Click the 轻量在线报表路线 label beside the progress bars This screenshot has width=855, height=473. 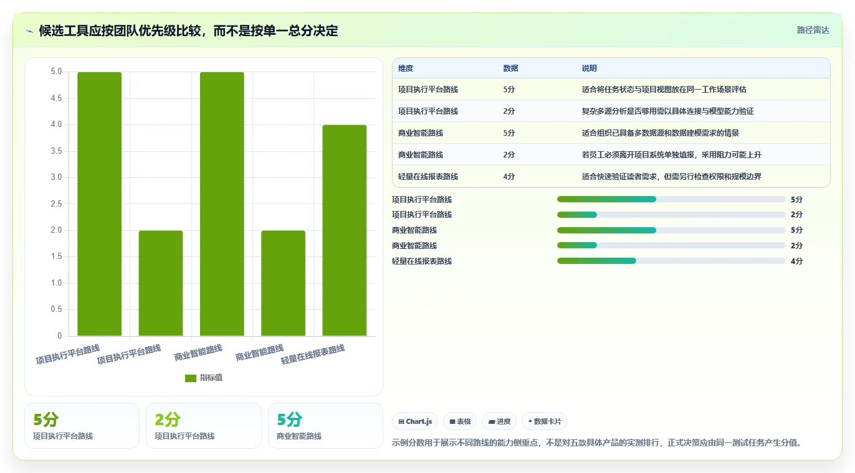[422, 261]
